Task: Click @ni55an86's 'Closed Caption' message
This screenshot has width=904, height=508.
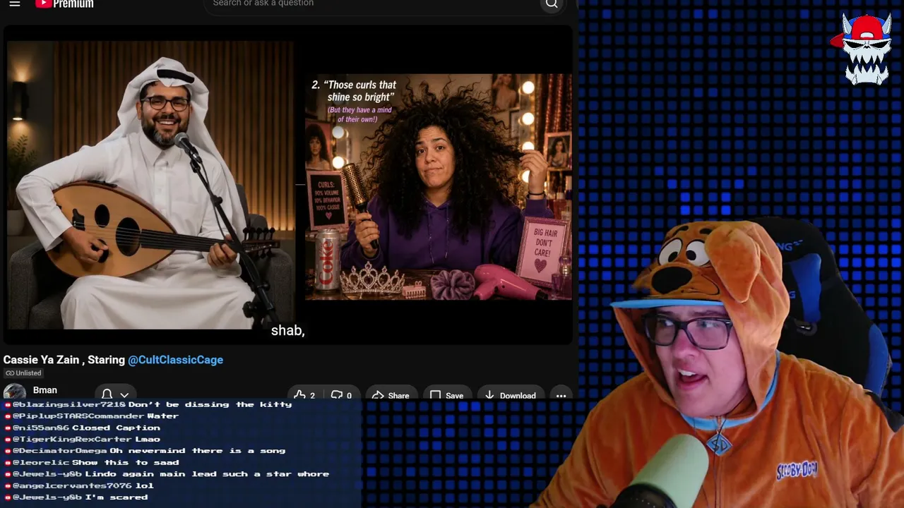Action: point(82,428)
